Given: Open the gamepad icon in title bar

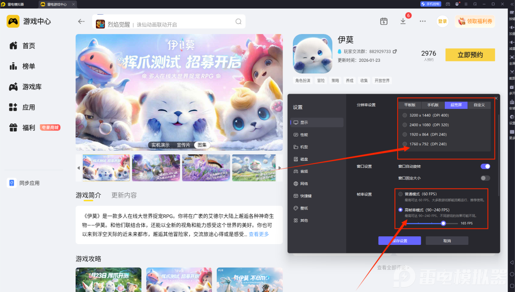Looking at the screenshot, I should (x=448, y=4).
